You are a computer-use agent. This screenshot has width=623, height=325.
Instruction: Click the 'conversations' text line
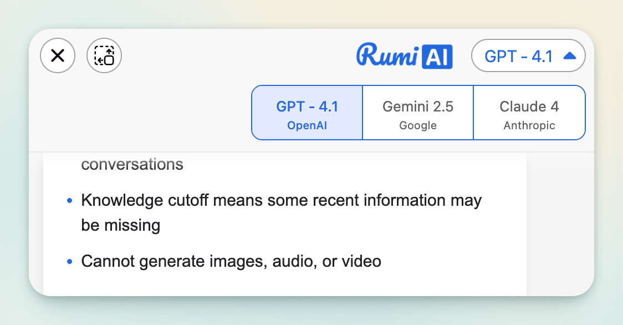[132, 164]
